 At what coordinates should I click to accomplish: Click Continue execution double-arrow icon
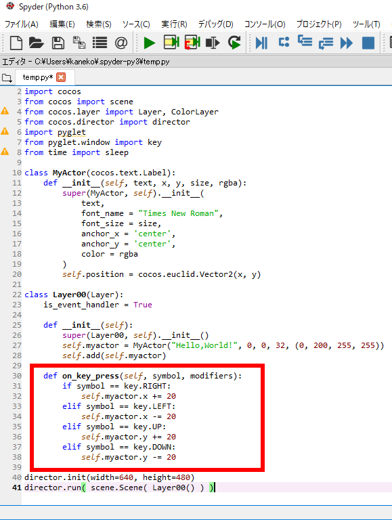coord(347,43)
